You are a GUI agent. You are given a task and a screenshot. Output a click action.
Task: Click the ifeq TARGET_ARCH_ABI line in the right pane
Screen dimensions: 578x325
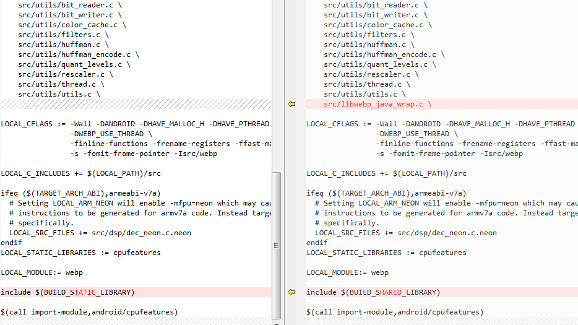point(386,193)
